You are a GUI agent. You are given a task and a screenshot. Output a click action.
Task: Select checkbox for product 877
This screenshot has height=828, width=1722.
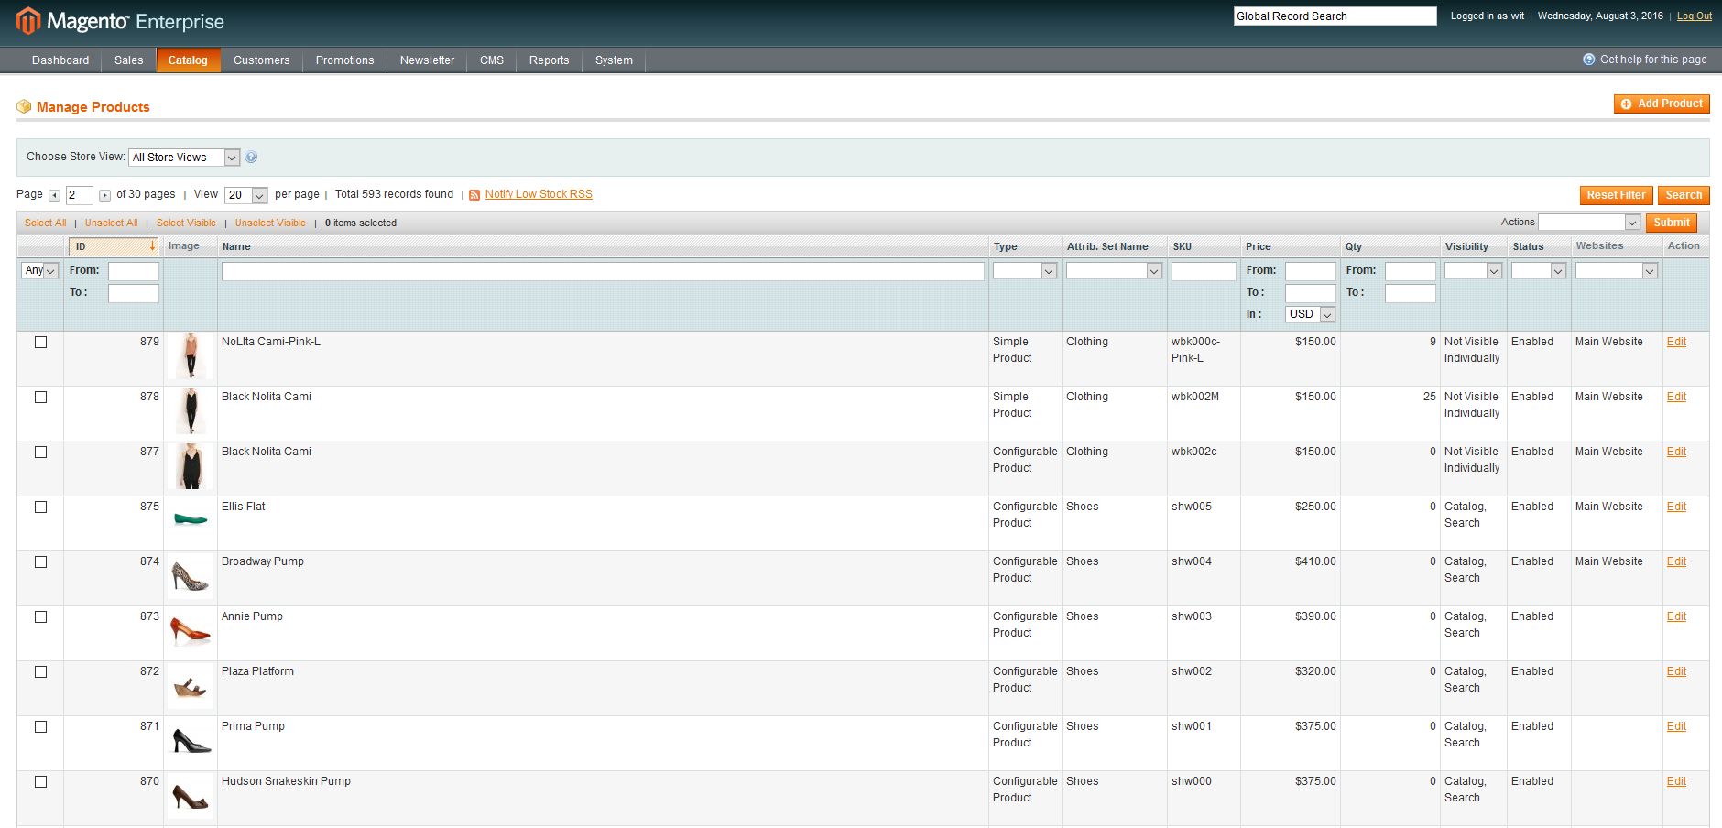click(40, 452)
